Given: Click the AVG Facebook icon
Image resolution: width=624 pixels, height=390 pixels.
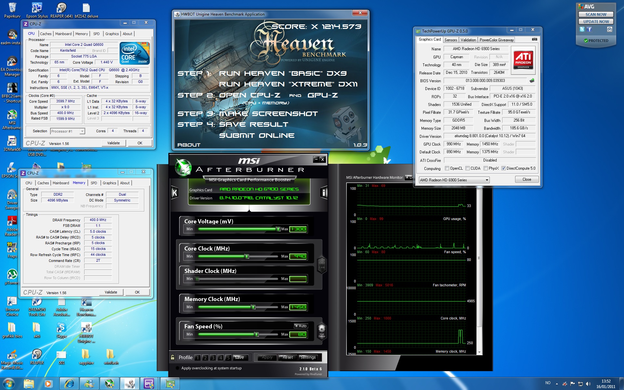Looking at the screenshot, I should pyautogui.click(x=589, y=29).
